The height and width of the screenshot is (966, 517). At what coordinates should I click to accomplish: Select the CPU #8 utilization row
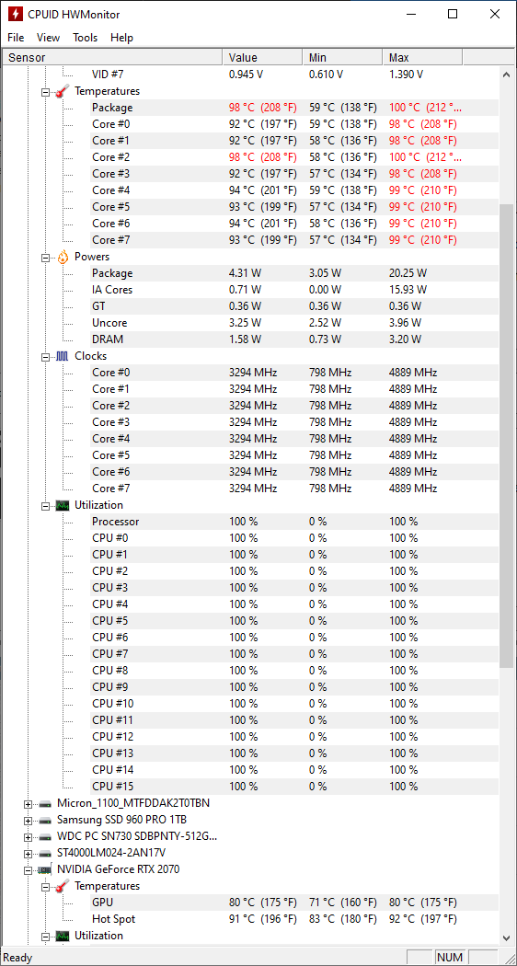click(294, 671)
